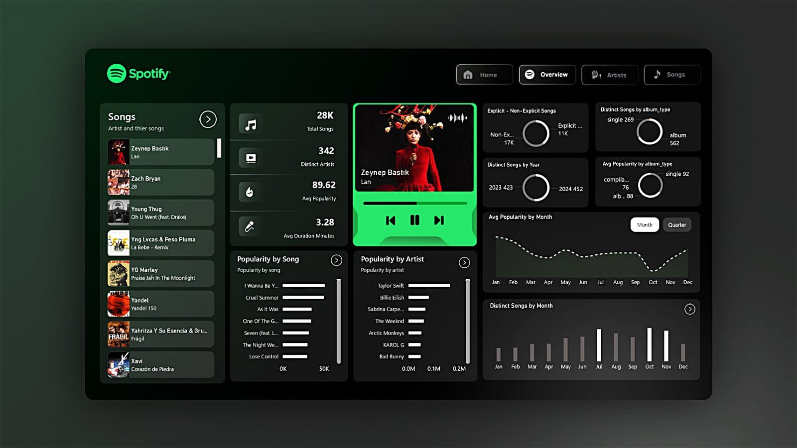Click the Distinct Artists screen icon
Screen dimensions: 797x448
tap(251, 158)
